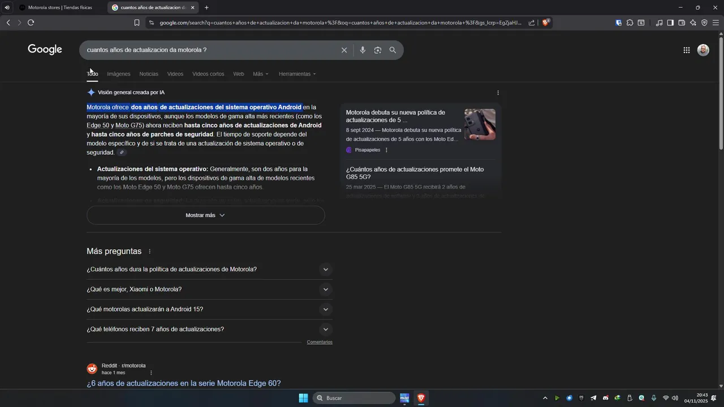
Task: Mute the tab using the speaker icon
Action: (7, 8)
